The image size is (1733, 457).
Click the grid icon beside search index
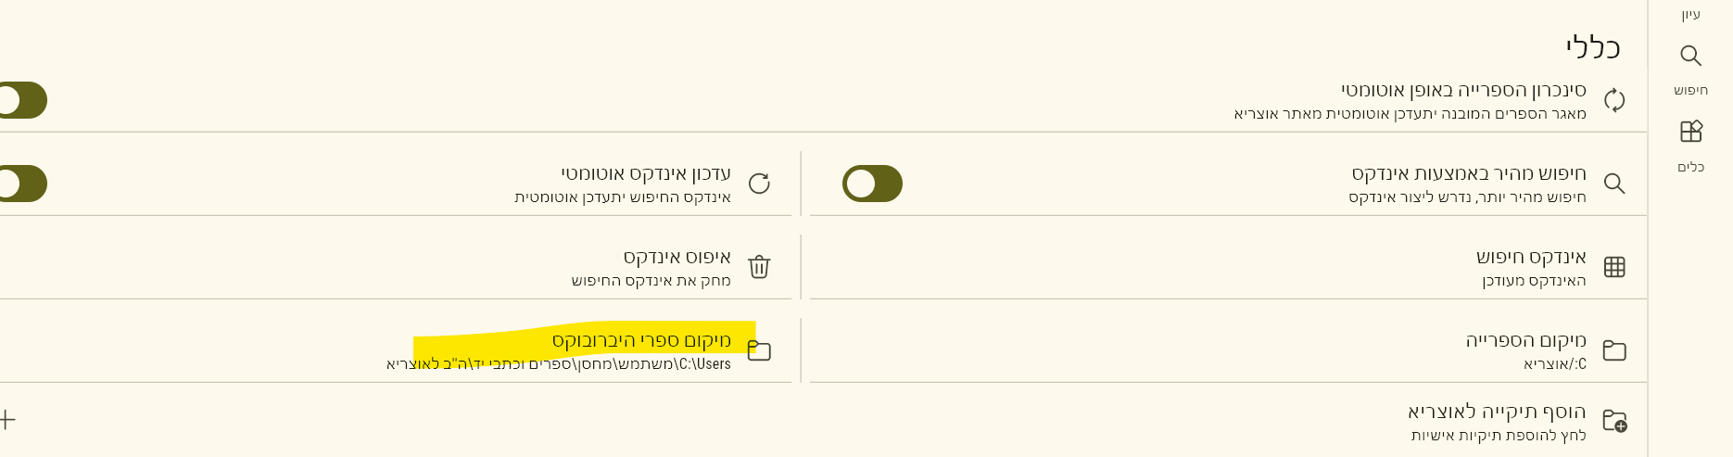(1614, 267)
